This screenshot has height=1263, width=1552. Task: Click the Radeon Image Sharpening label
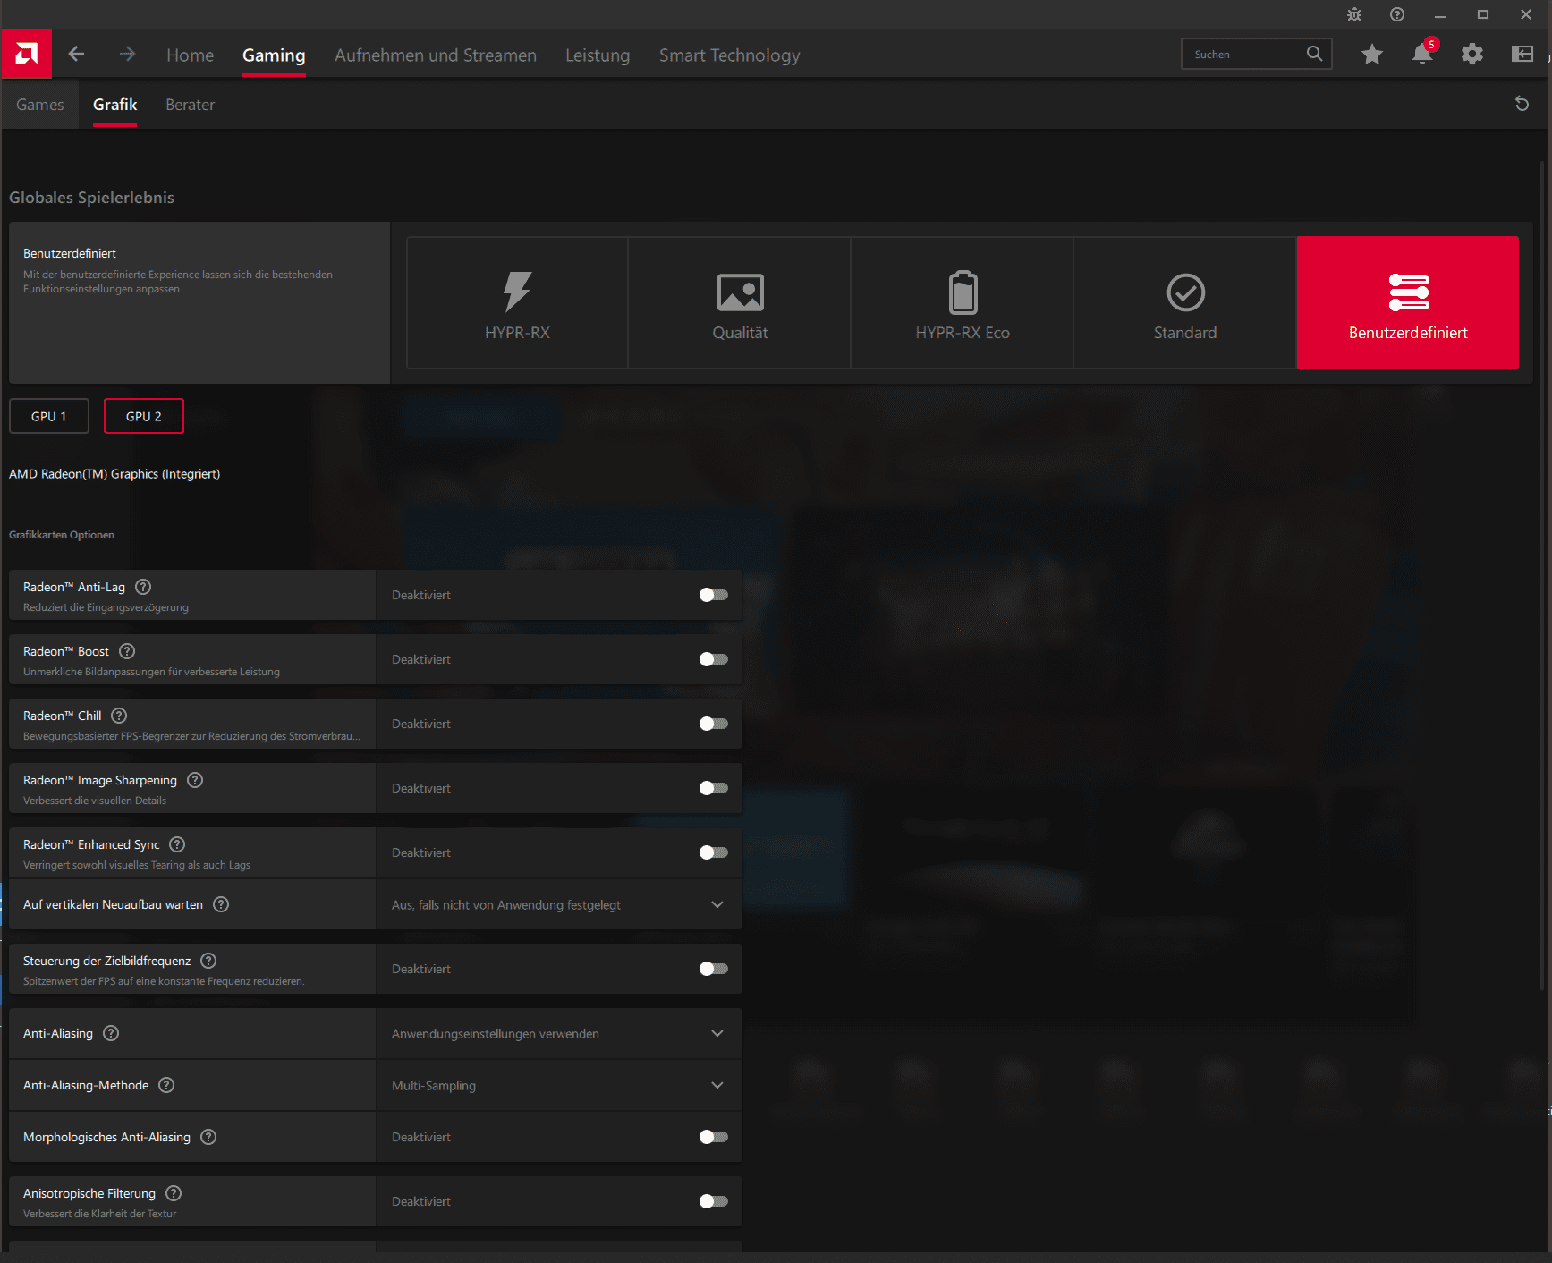coord(100,780)
